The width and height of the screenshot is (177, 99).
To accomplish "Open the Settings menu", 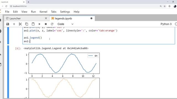I will click(65, 12).
